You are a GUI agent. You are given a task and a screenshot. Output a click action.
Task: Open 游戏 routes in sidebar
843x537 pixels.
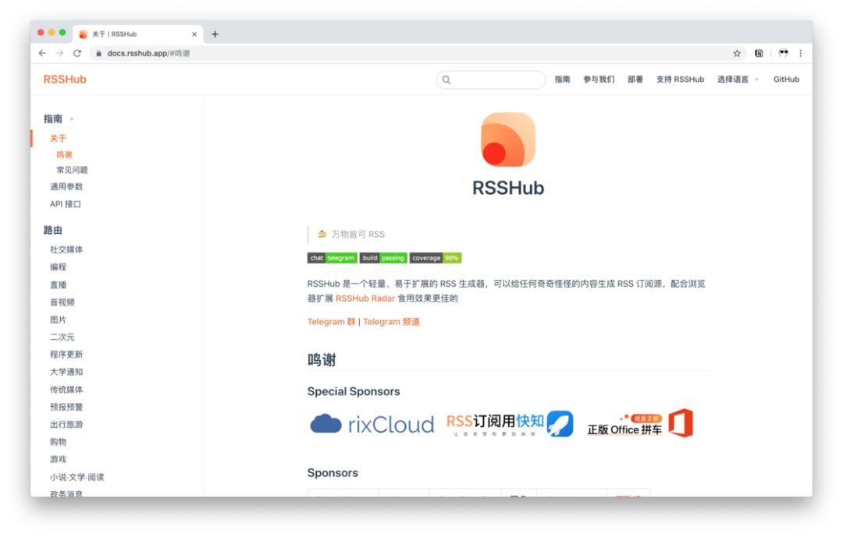(58, 459)
